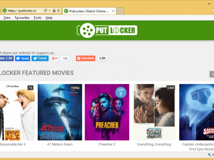Click the EPS 3 badge on Preacher

[x=121, y=92]
